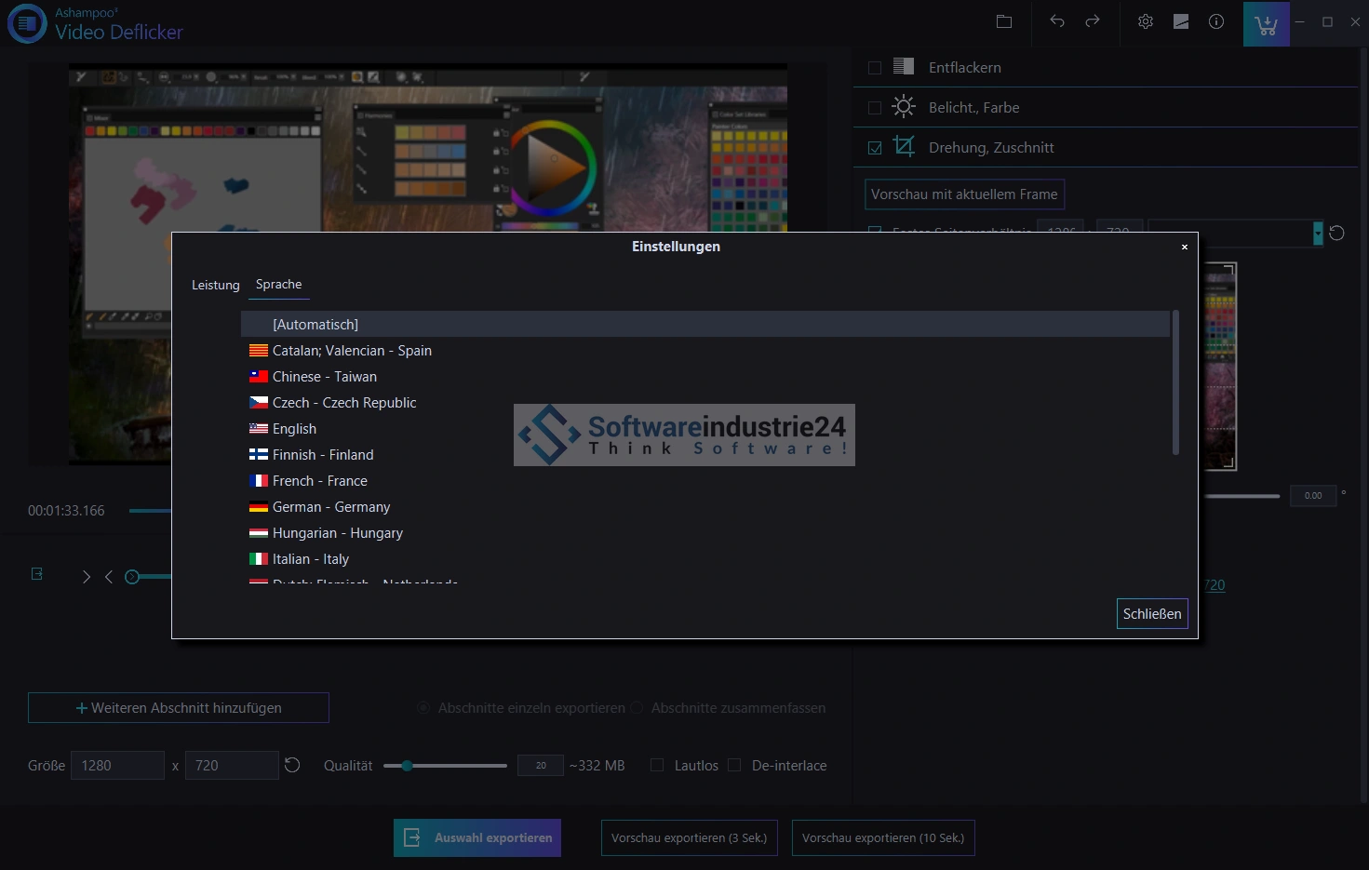Image resolution: width=1369 pixels, height=870 pixels.
Task: Enable the Entflackern checkbox
Action: click(875, 68)
